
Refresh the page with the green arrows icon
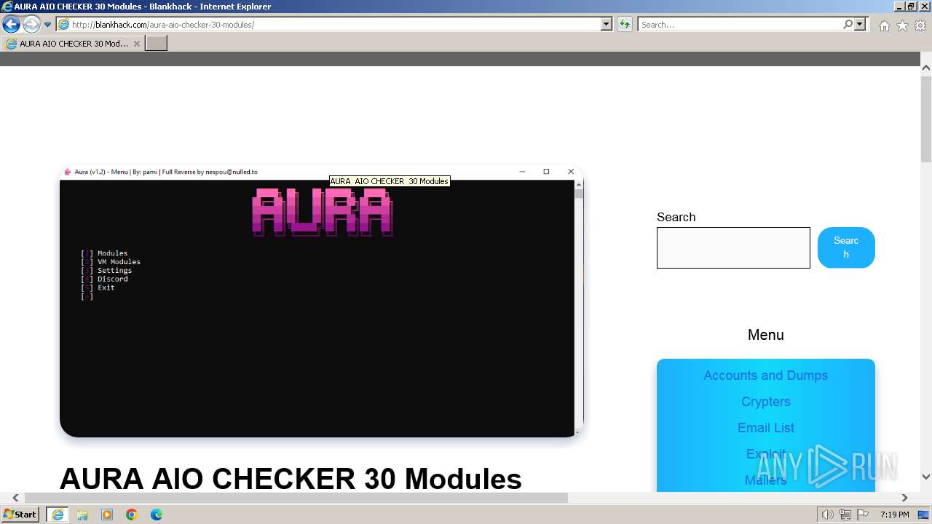(x=625, y=25)
